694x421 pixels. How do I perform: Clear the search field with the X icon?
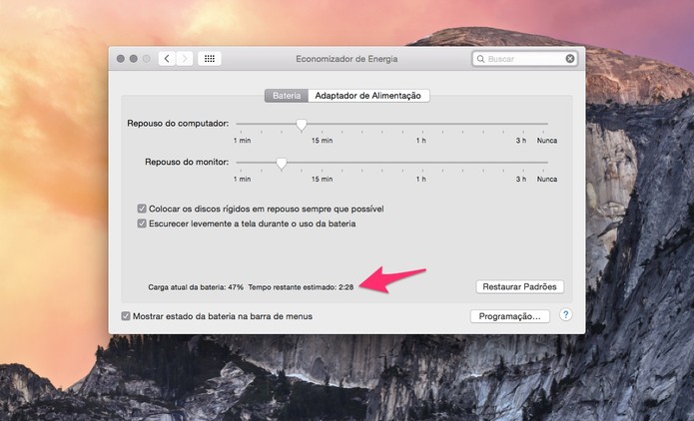(x=570, y=59)
